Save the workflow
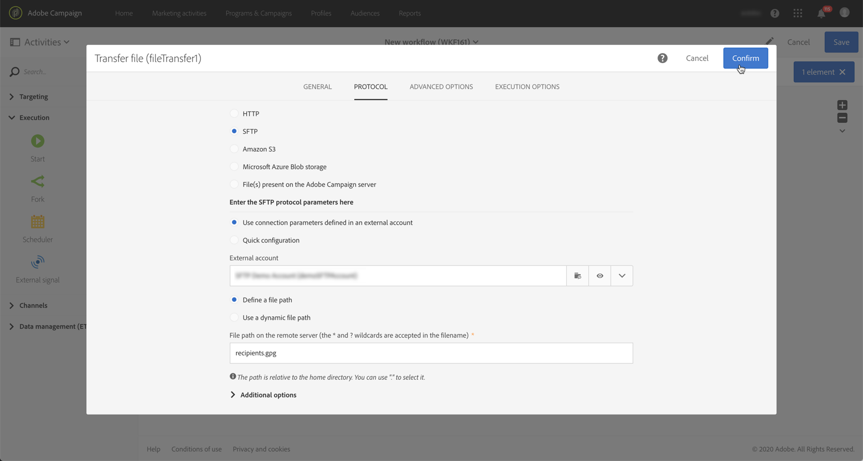Viewport: 863px width, 461px height. 841,42
